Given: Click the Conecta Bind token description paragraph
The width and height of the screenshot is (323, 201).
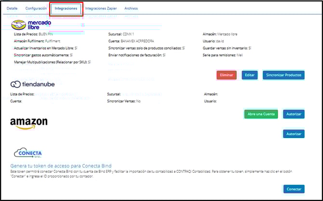Looking at the screenshot, I should click(x=151, y=174).
